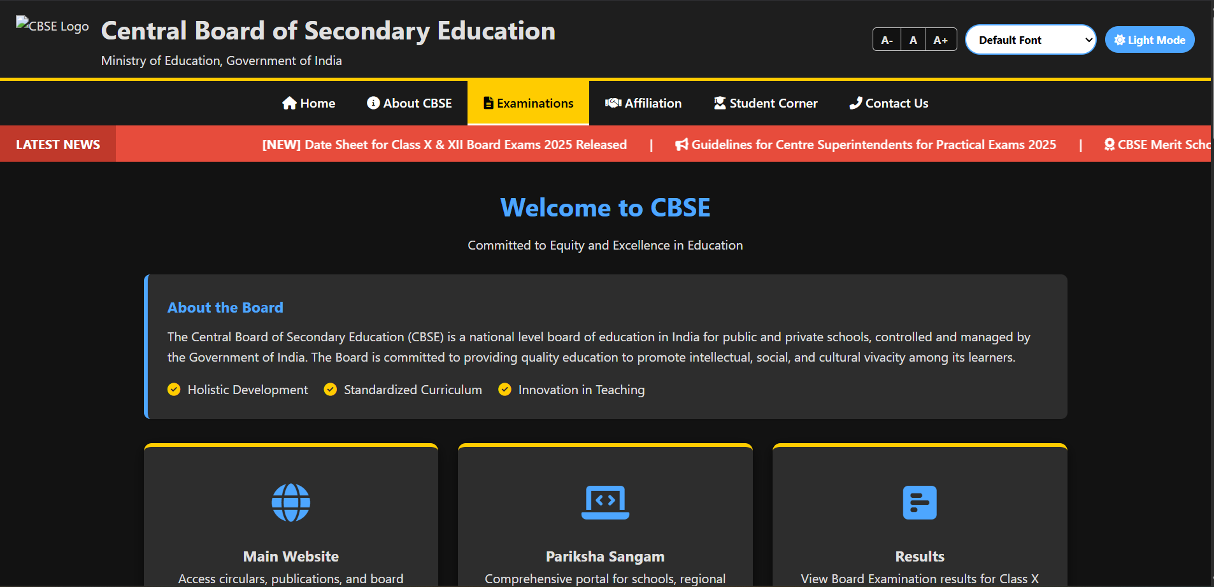This screenshot has width=1214, height=587.
Task: Click the Student Corner graduate icon
Action: coord(720,103)
